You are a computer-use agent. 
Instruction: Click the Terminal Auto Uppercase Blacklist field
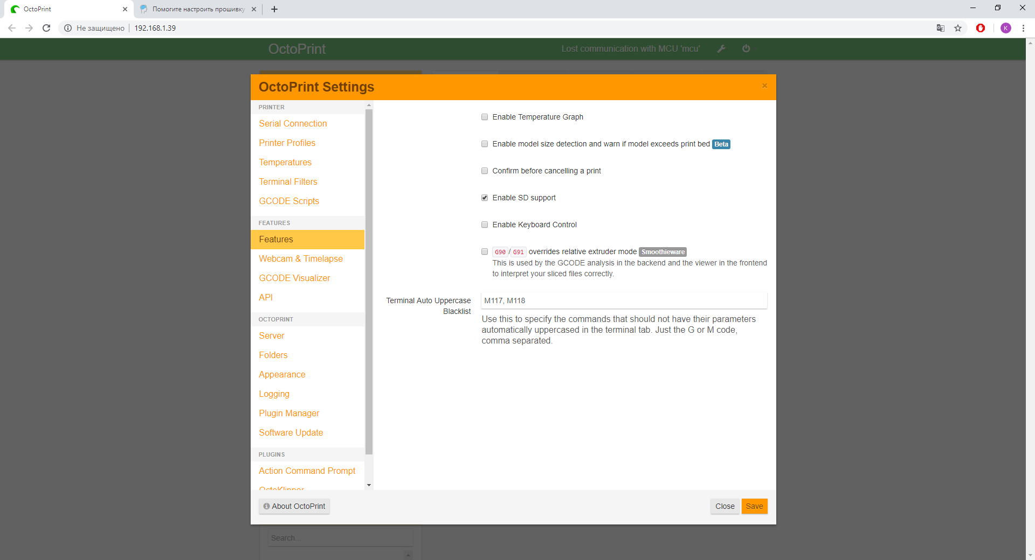coord(624,300)
